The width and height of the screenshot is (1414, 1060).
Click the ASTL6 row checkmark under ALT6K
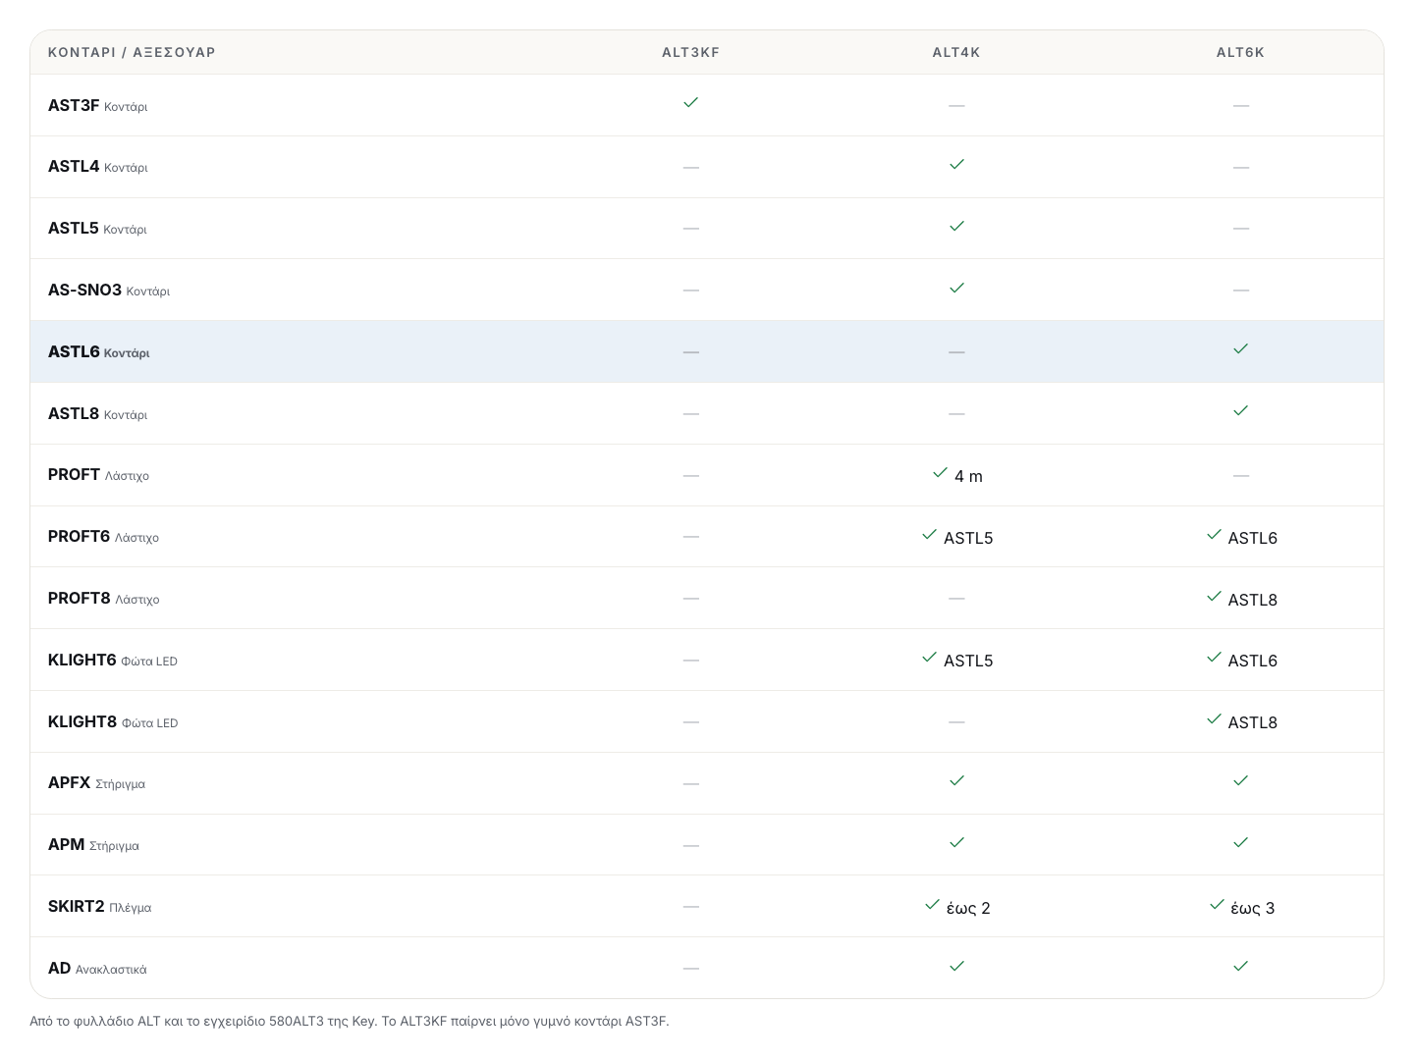tap(1240, 348)
